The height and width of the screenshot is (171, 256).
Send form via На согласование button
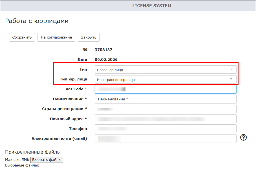click(x=56, y=37)
